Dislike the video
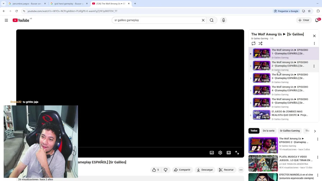Screen dimensions: 322x181 (166, 170)
